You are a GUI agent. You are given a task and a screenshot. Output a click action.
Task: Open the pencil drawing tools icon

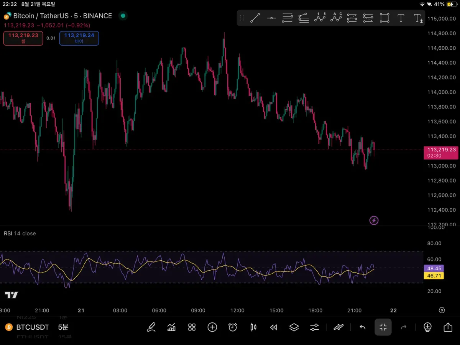click(151, 327)
